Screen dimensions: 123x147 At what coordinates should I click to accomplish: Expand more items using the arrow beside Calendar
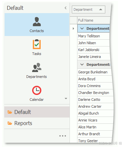click(66, 99)
